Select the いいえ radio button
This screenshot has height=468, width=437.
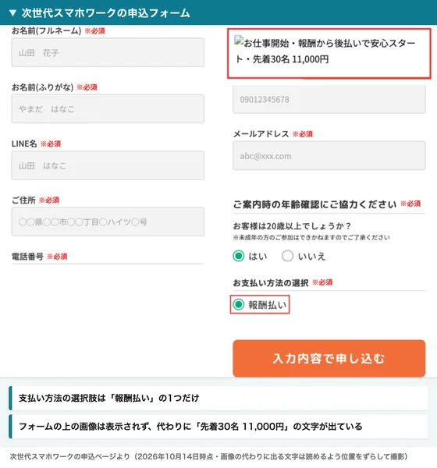288,256
